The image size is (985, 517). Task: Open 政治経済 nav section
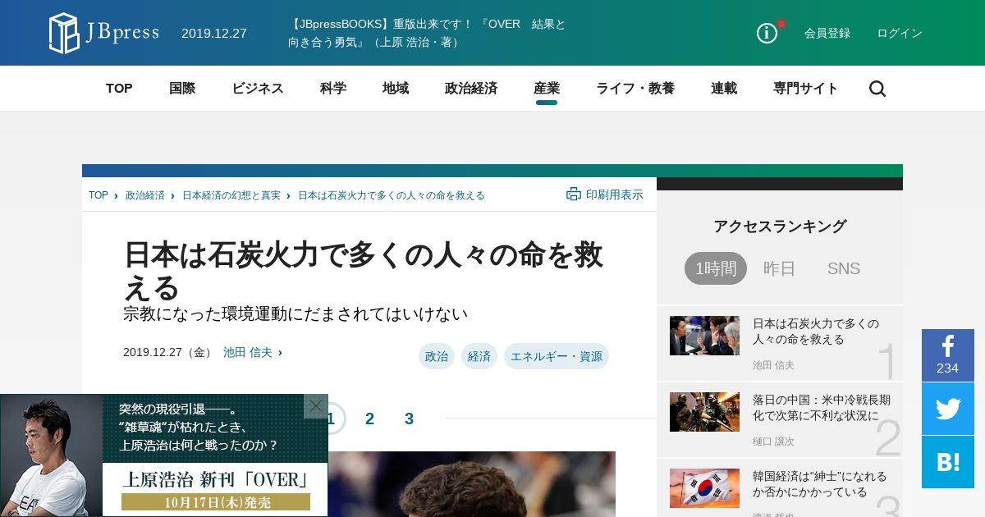[x=471, y=89]
